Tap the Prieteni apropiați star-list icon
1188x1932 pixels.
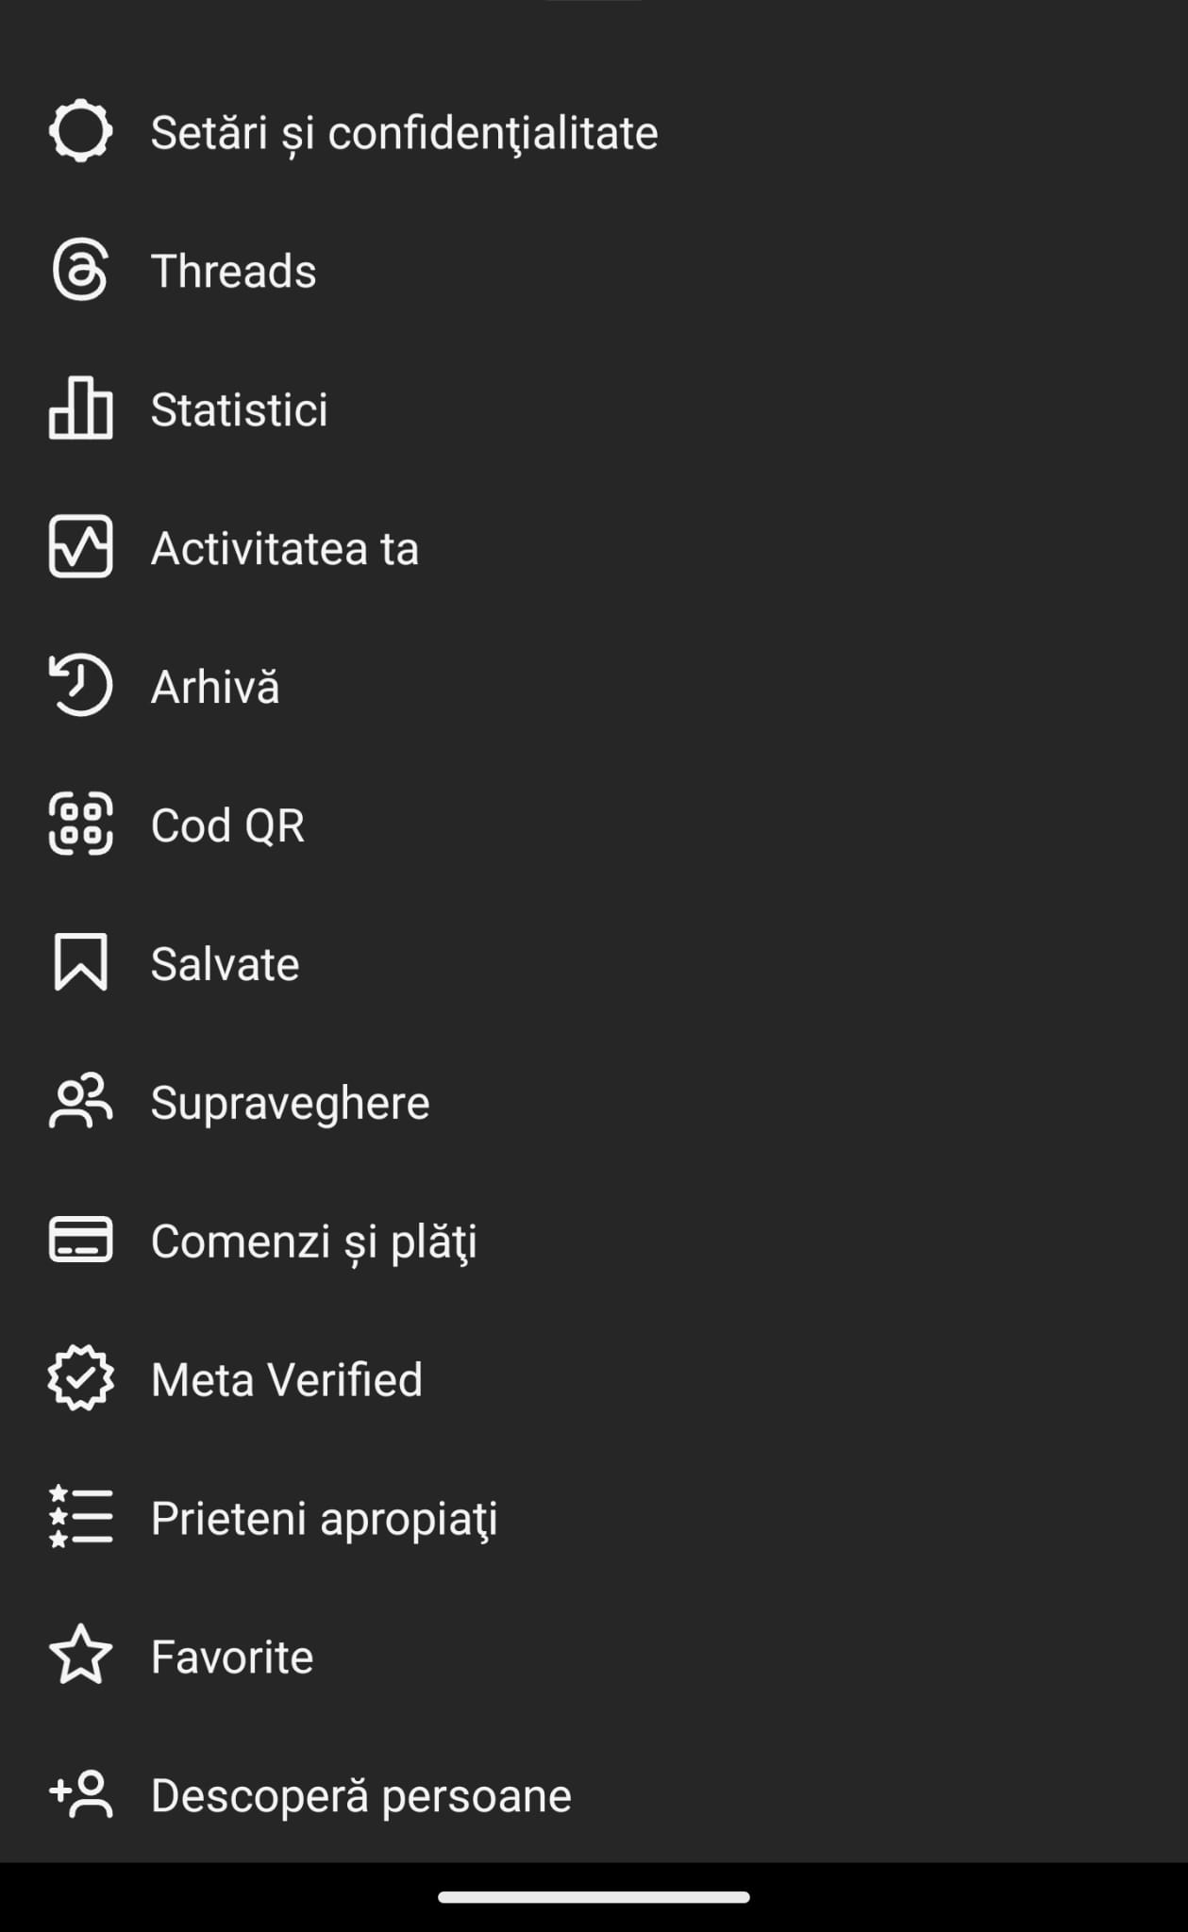pyautogui.click(x=80, y=1518)
